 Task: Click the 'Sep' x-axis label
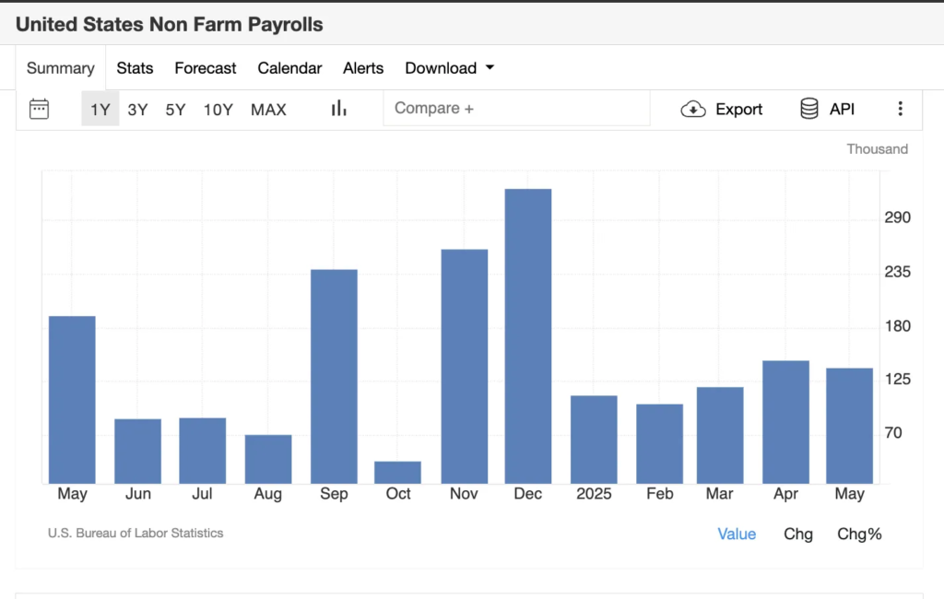(334, 494)
